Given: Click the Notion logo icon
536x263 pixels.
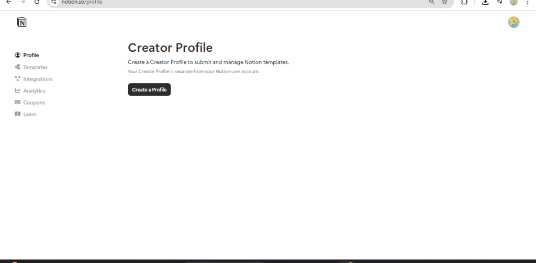Looking at the screenshot, I should pos(21,22).
